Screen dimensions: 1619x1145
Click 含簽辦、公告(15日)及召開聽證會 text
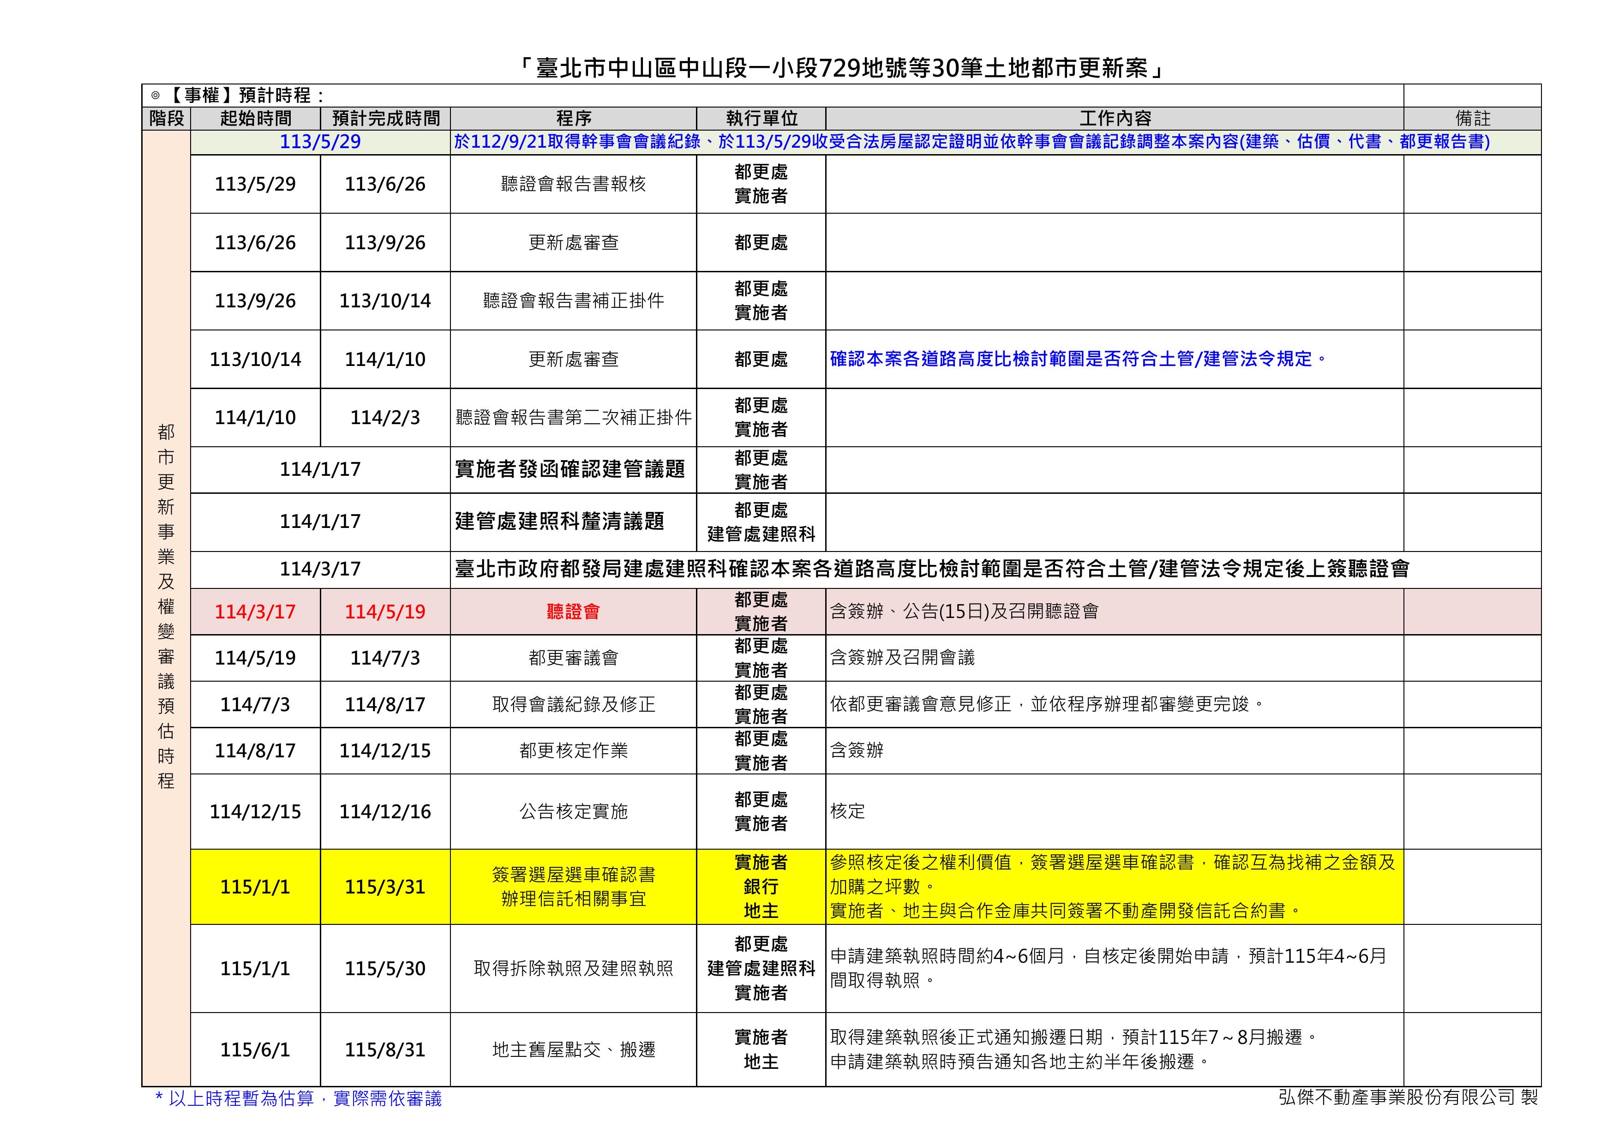pyautogui.click(x=964, y=611)
